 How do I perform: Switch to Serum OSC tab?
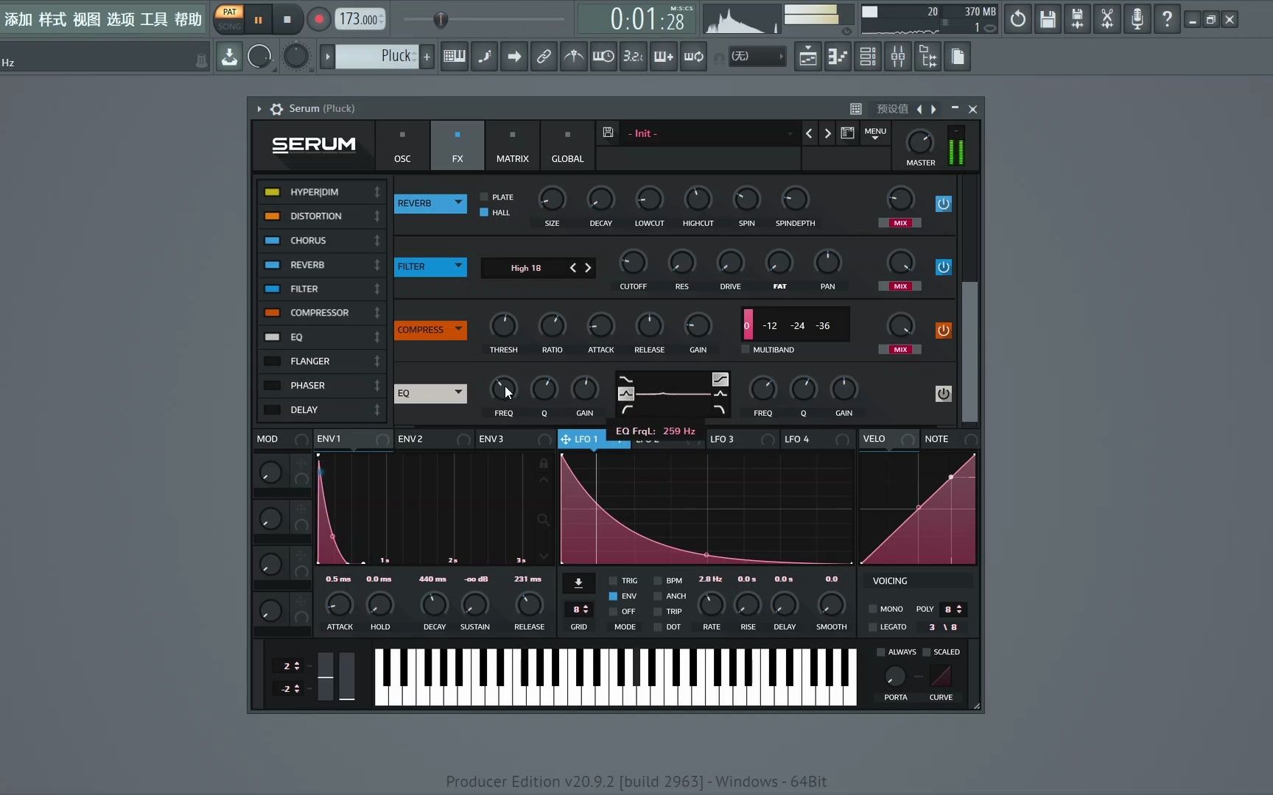pyautogui.click(x=402, y=146)
